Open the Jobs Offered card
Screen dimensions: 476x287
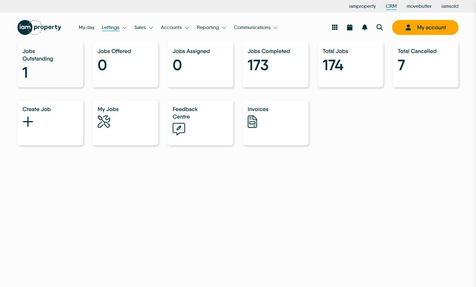point(125,65)
